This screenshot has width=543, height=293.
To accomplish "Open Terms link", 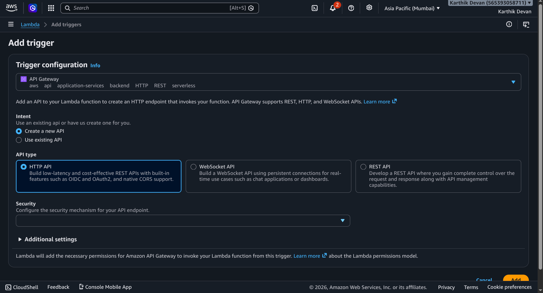I will (x=471, y=287).
